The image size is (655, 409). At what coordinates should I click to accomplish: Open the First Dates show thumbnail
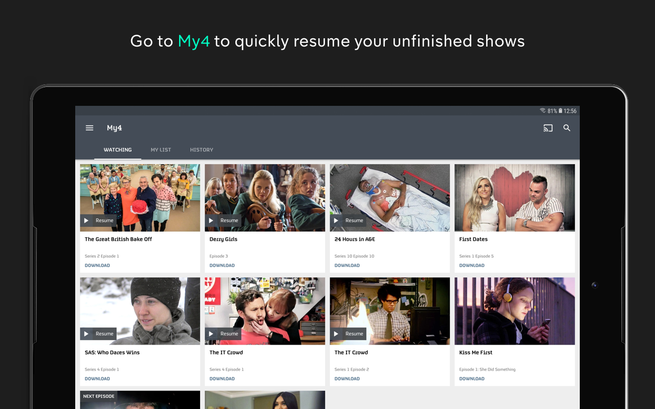(x=514, y=197)
